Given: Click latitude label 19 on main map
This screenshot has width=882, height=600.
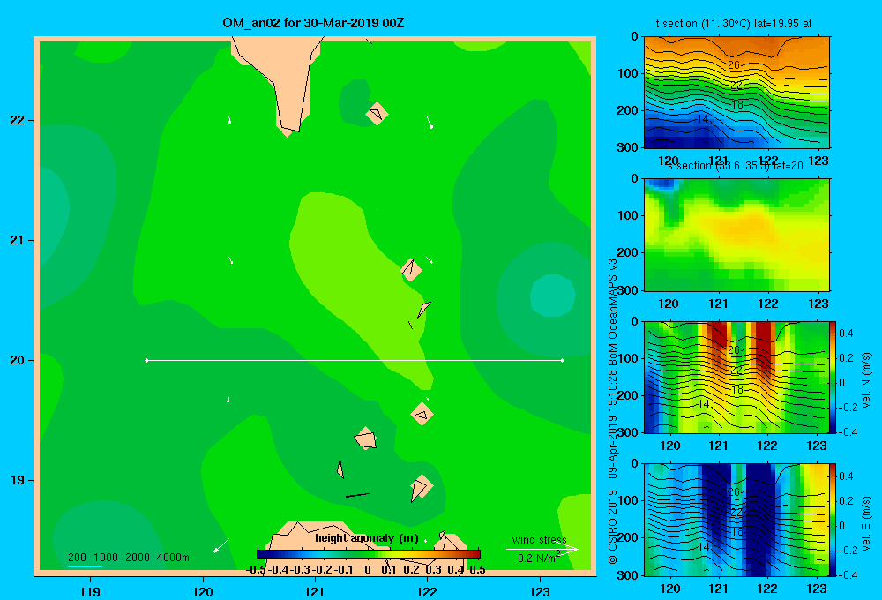Looking at the screenshot, I should [17, 480].
